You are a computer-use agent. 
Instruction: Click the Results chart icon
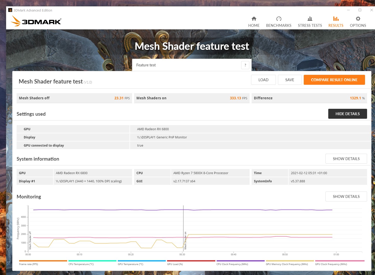(336, 19)
